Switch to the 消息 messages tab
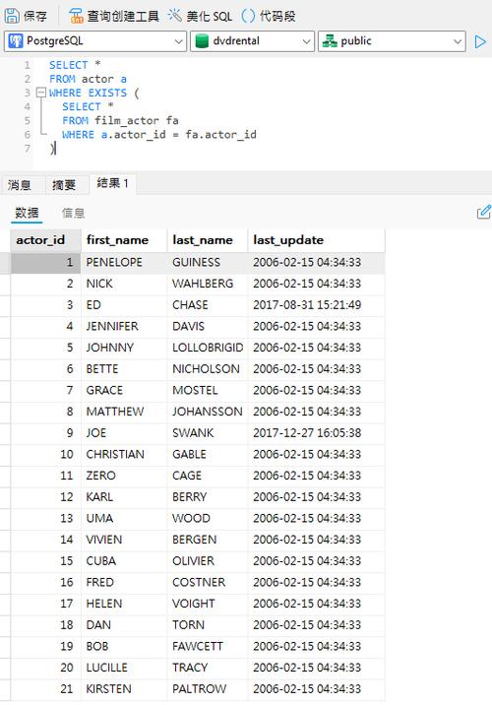The image size is (492, 705). (x=20, y=185)
